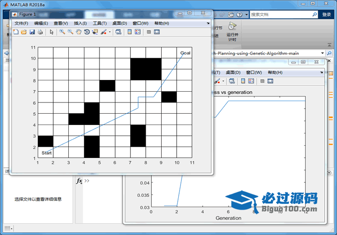Activate the Zoom In tool in Figure 1
The image size is (337, 235).
(x=62, y=32)
